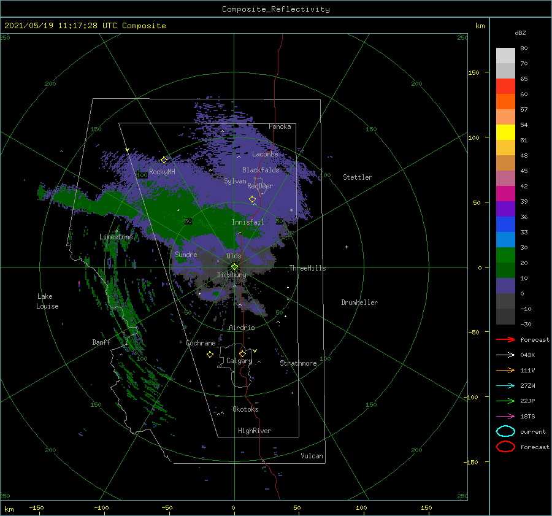Click the red swatch in dBZ legend
This screenshot has width=552, height=516.
pyautogui.click(x=505, y=87)
